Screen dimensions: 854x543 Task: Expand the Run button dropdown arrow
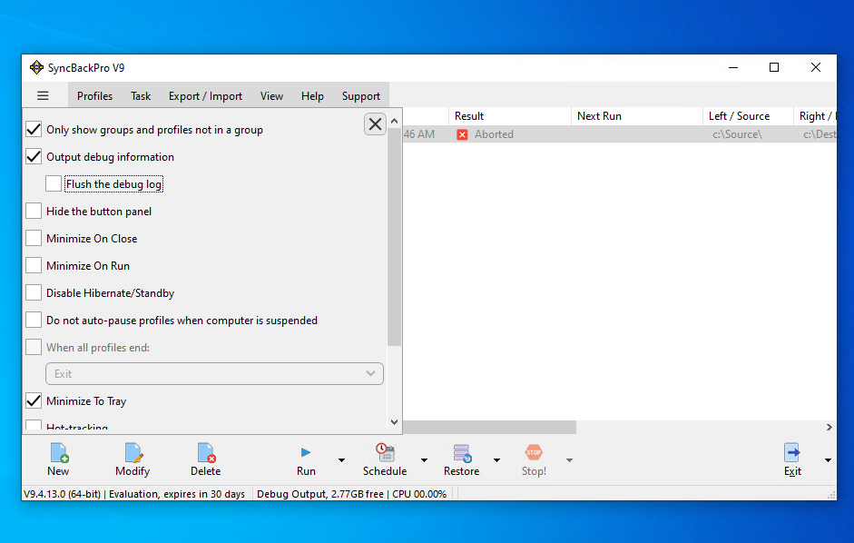[341, 460]
